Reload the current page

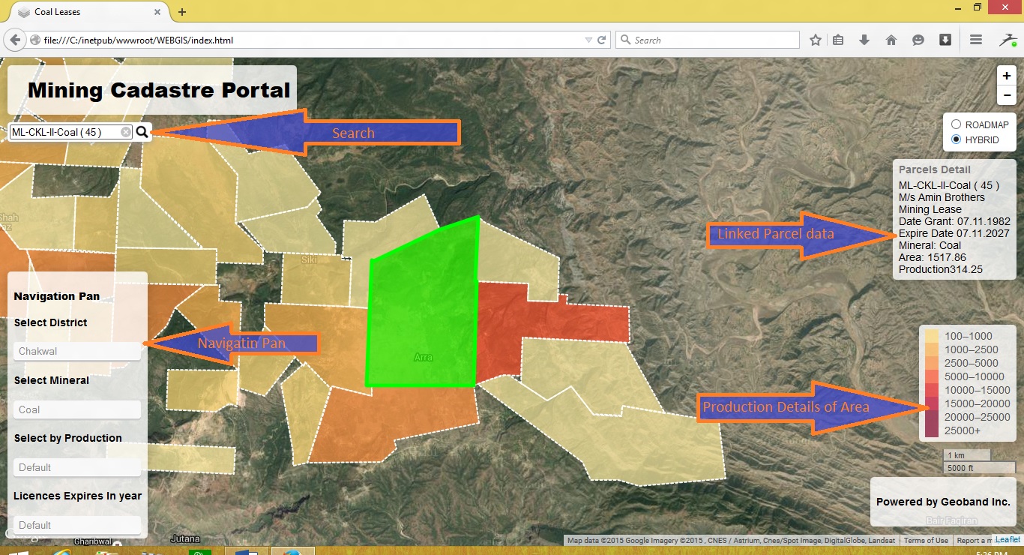[x=601, y=40]
